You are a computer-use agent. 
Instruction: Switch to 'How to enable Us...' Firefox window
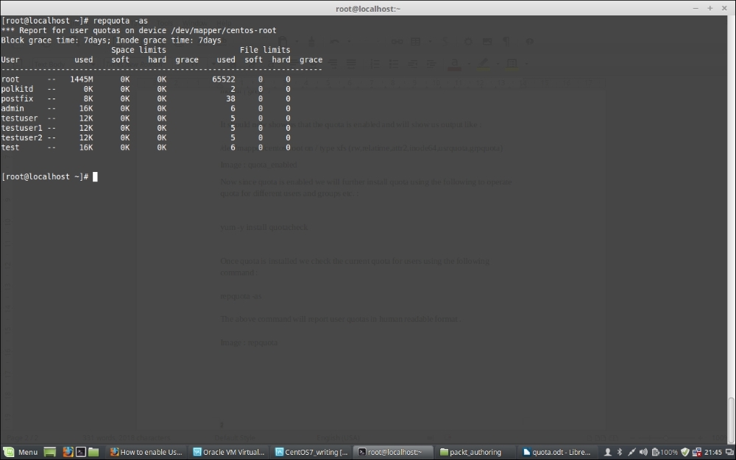tap(146, 452)
